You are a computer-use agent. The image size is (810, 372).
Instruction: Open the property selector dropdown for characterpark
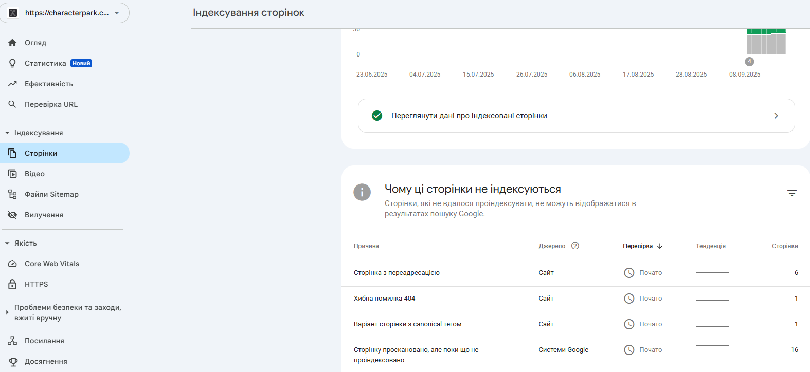pos(64,13)
